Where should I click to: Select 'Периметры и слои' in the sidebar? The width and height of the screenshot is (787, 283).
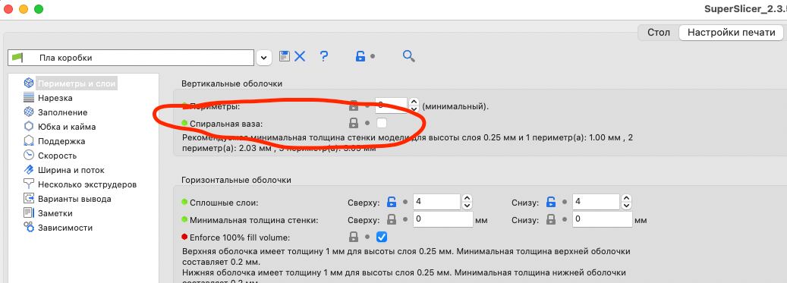click(x=77, y=83)
